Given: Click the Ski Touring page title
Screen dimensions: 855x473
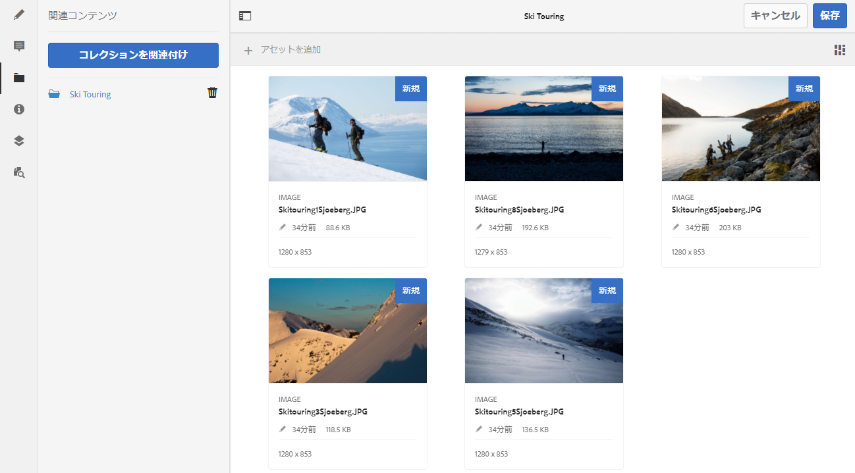Looking at the screenshot, I should 544,16.
